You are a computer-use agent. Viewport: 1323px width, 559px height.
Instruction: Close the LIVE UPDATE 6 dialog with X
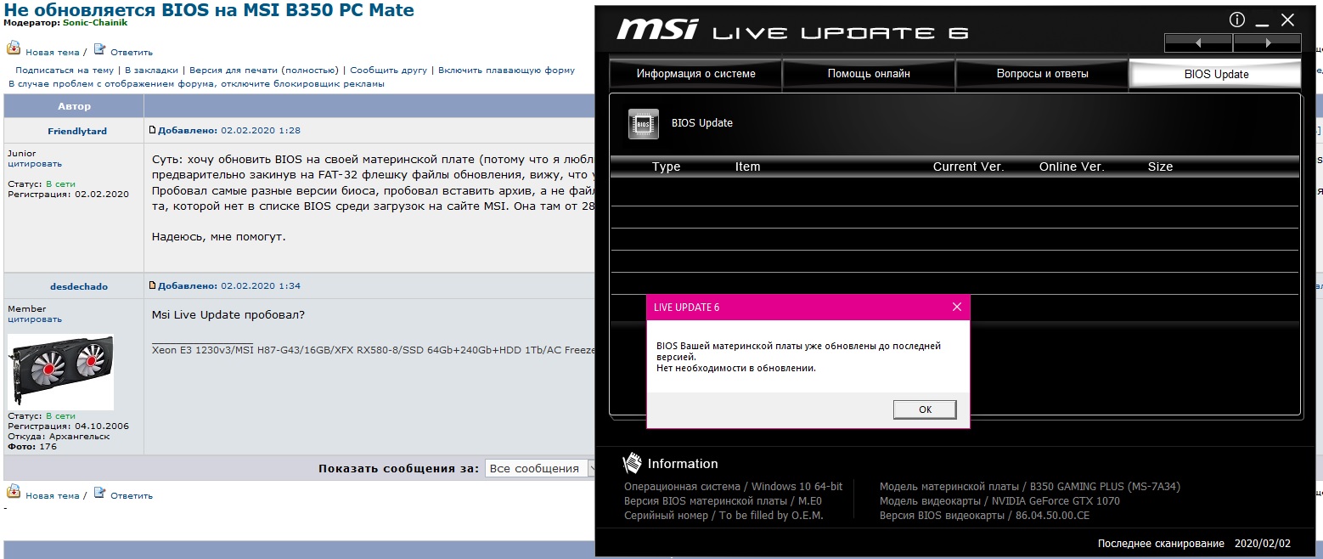[957, 307]
